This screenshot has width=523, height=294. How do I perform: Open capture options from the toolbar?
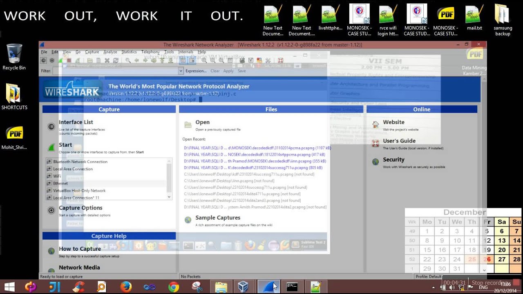(x=52, y=60)
